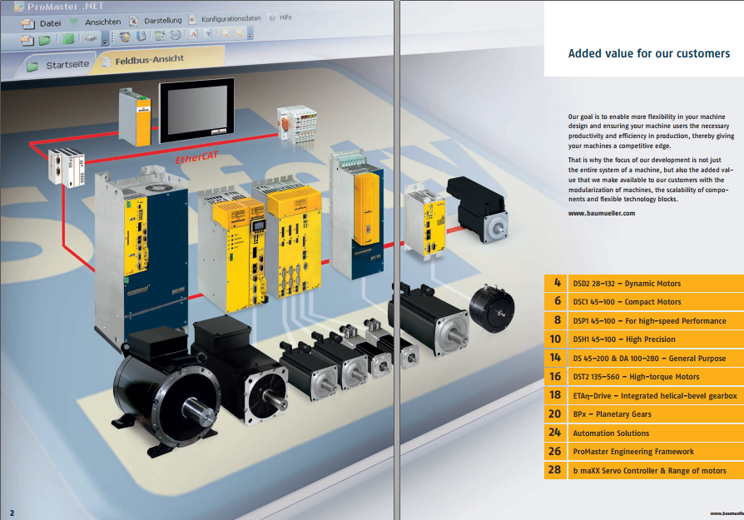Image resolution: width=744 pixels, height=520 pixels.
Task: Switch to the Startseite tab
Action: (59, 65)
